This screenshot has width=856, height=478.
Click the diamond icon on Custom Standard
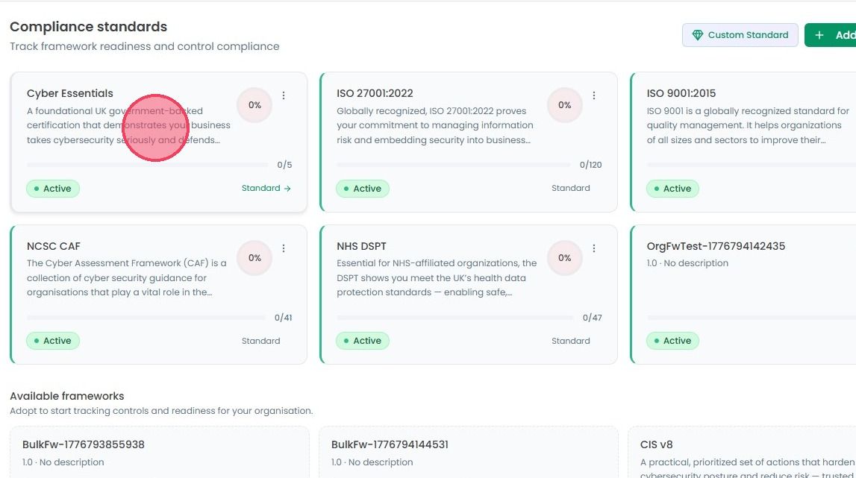coord(697,35)
